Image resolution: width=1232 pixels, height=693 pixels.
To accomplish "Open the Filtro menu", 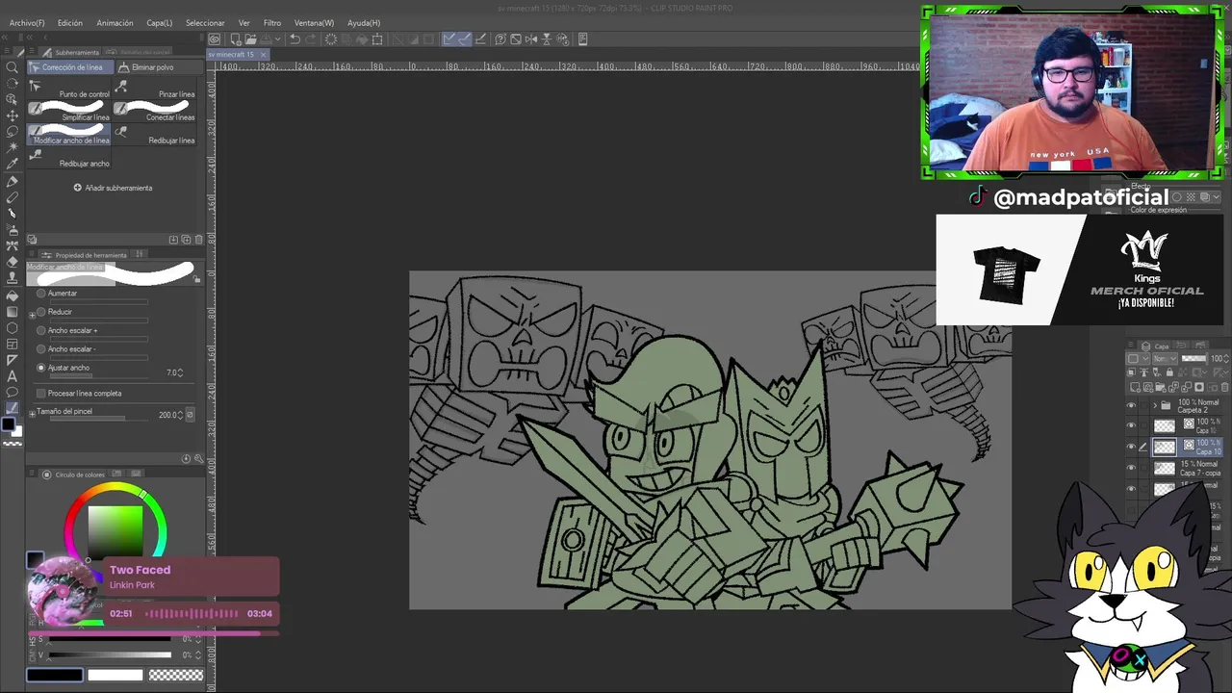I will coord(272,22).
